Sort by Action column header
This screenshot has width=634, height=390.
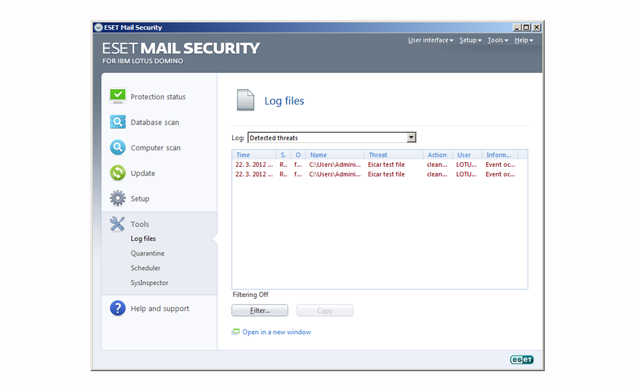click(438, 155)
